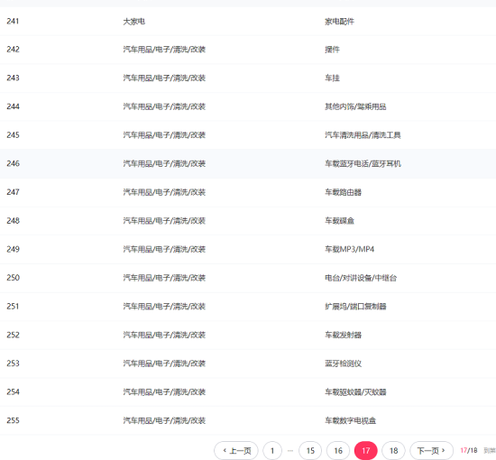Click the pagination ellipsis between 1 and 15

click(x=290, y=451)
